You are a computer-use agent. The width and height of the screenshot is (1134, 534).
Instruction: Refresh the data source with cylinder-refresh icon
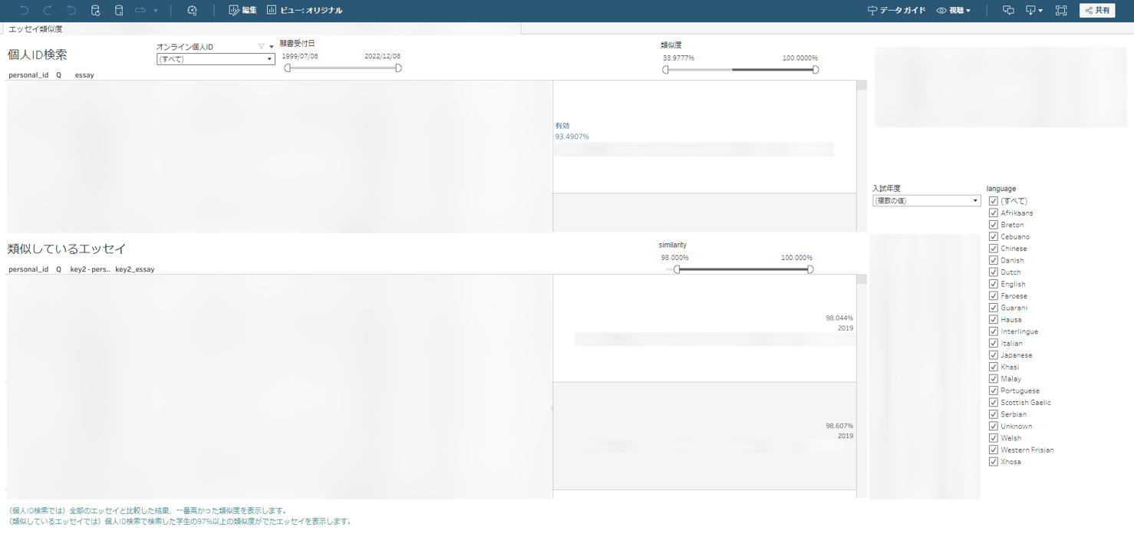coord(95,10)
